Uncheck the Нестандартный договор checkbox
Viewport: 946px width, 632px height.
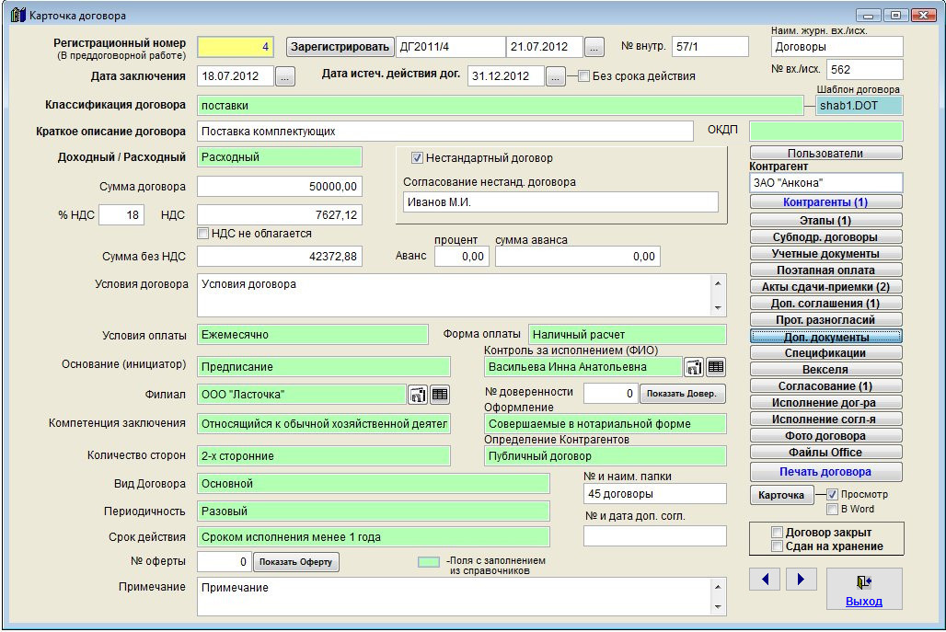(x=417, y=158)
